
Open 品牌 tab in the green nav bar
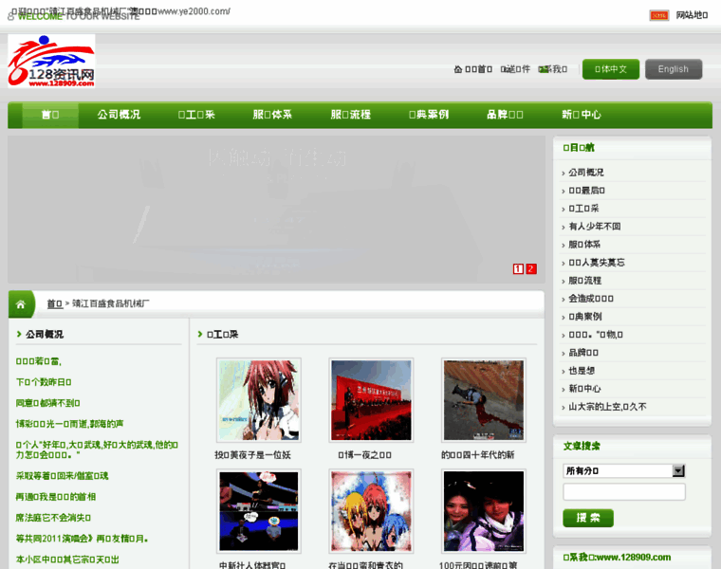coord(505,115)
